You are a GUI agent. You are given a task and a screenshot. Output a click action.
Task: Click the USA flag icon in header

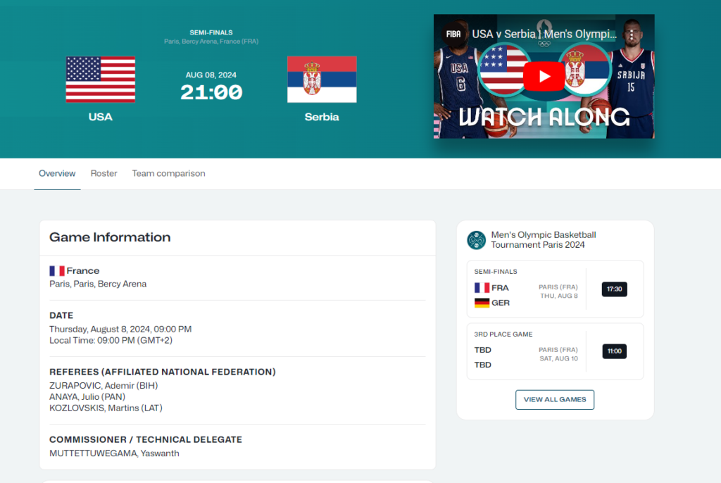coord(101,80)
